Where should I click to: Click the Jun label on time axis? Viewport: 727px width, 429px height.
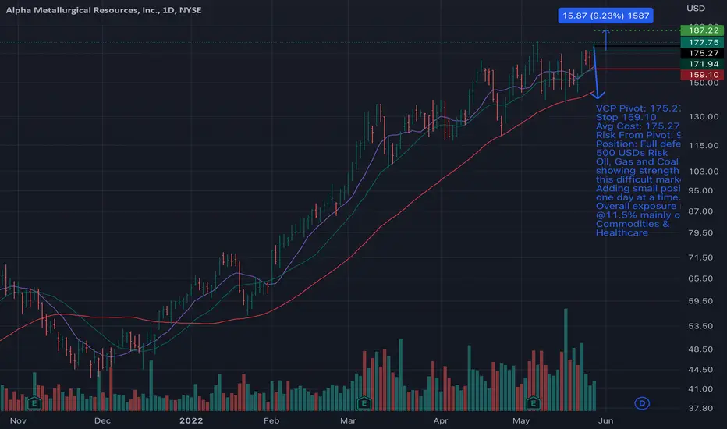pos(605,420)
